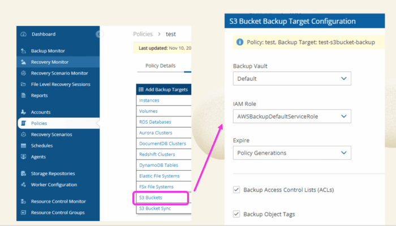Screen dimensions: 396x226
Task: Toggle Backup Object Tags checkbox
Action: click(236, 214)
